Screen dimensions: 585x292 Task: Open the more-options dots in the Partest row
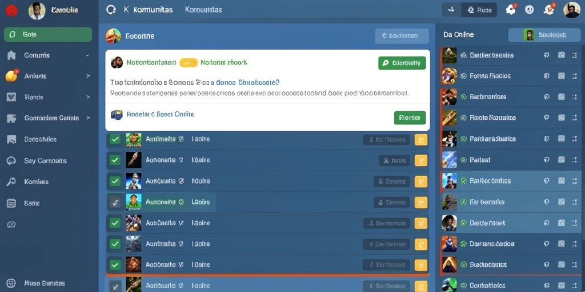tap(575, 160)
